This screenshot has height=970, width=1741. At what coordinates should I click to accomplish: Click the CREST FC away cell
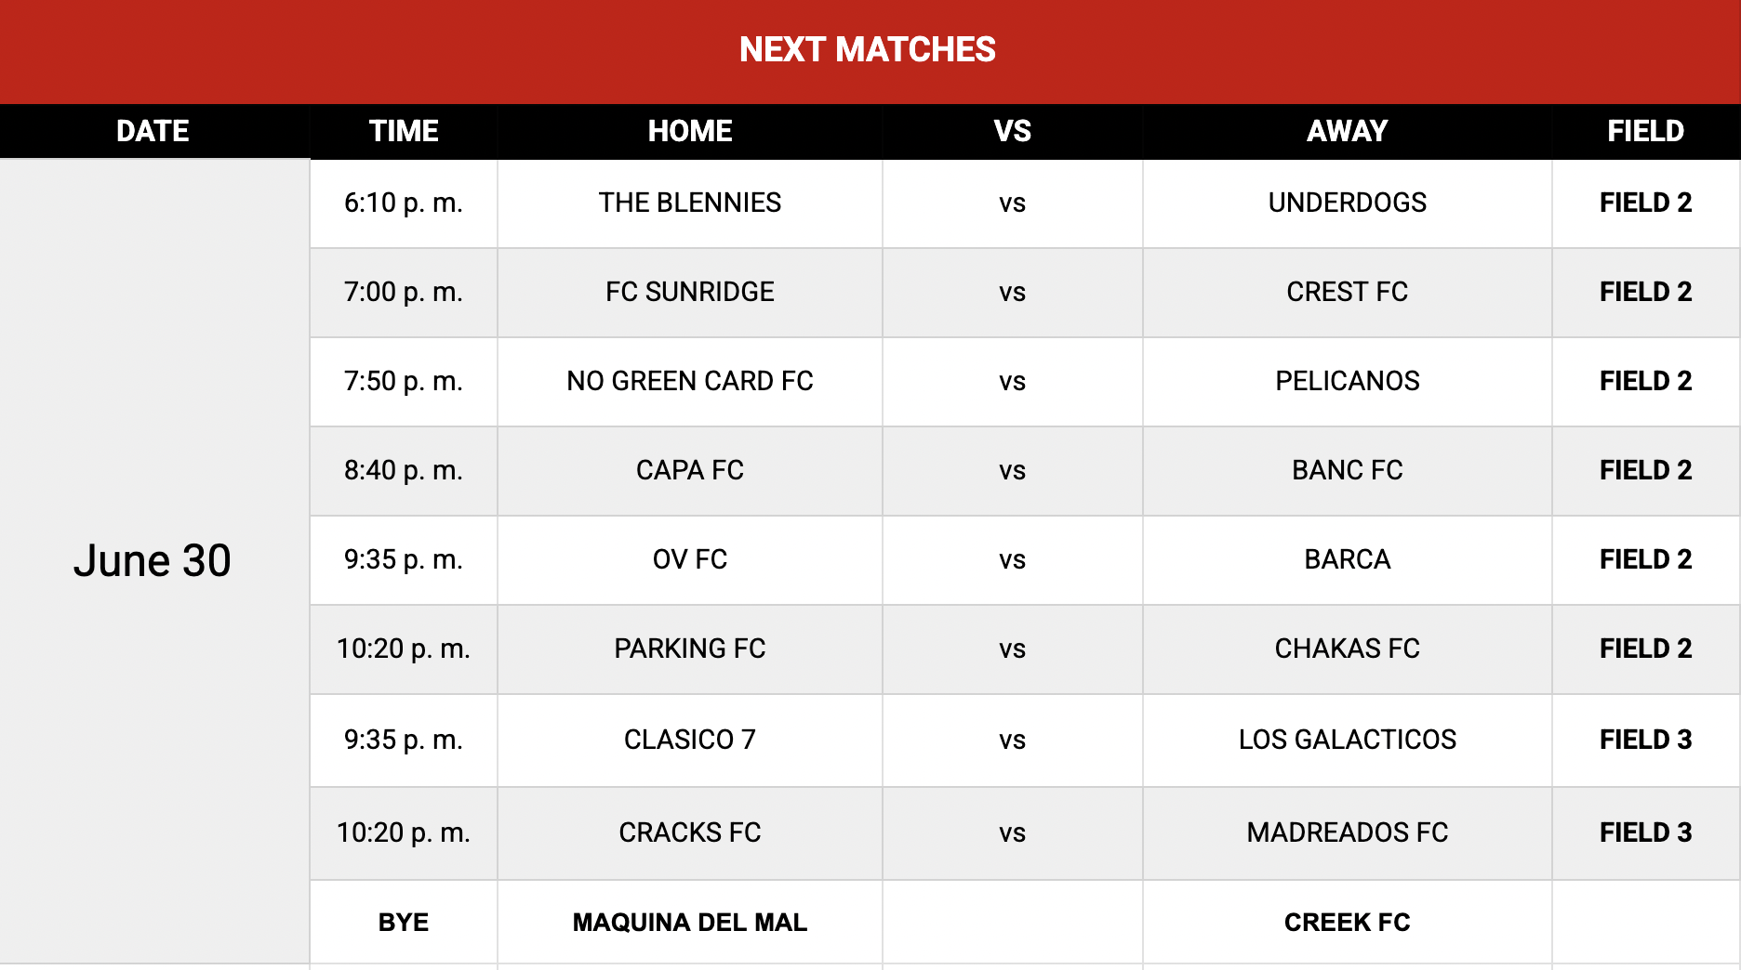pyautogui.click(x=1348, y=293)
